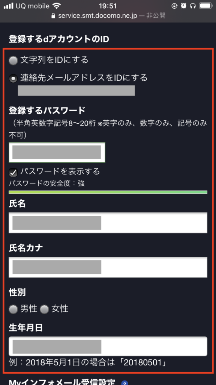216x385 pixels.
Task: Focus the 氏名 text field
Action: (x=108, y=223)
